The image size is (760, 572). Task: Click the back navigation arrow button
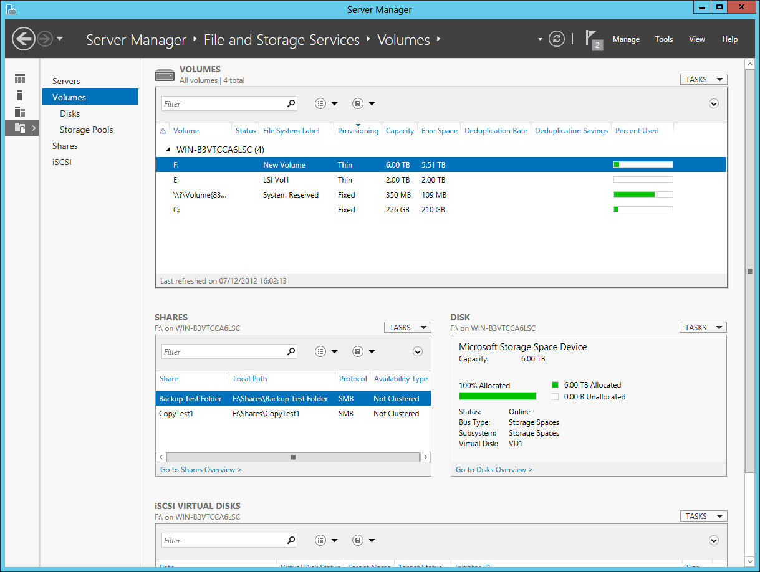(x=23, y=39)
